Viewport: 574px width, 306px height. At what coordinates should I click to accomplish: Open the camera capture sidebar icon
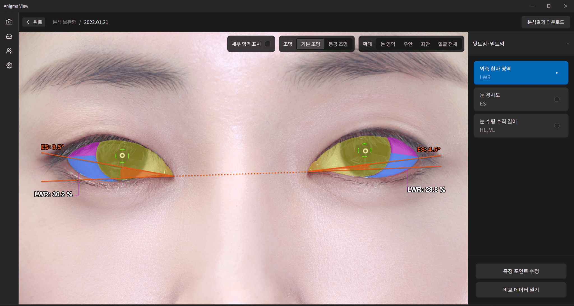9,22
